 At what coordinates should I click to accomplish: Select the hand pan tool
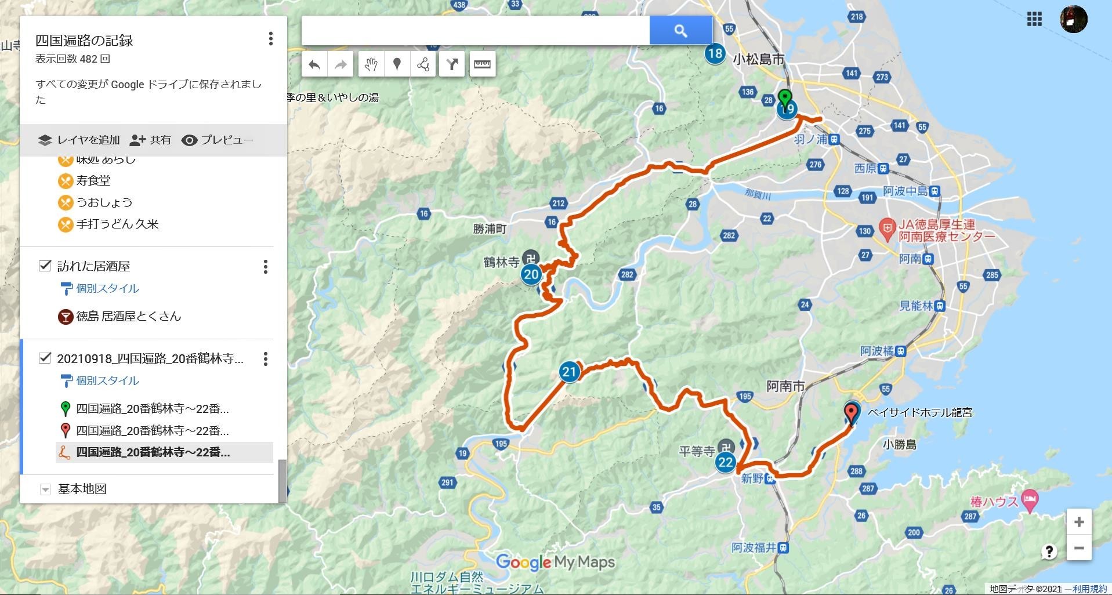pyautogui.click(x=371, y=64)
